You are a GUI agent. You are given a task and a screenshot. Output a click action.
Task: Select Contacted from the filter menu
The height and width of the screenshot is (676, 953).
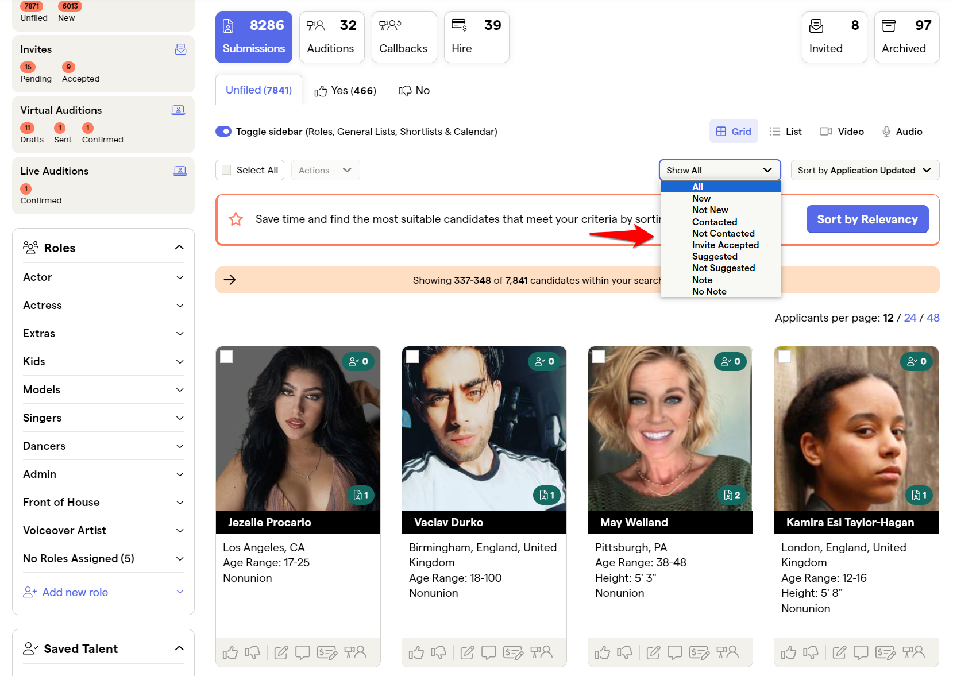(x=714, y=222)
